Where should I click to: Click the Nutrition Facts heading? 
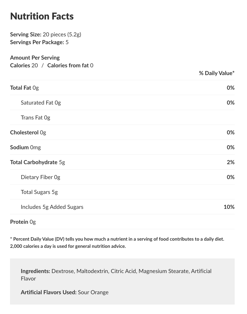pyautogui.click(x=42, y=16)
